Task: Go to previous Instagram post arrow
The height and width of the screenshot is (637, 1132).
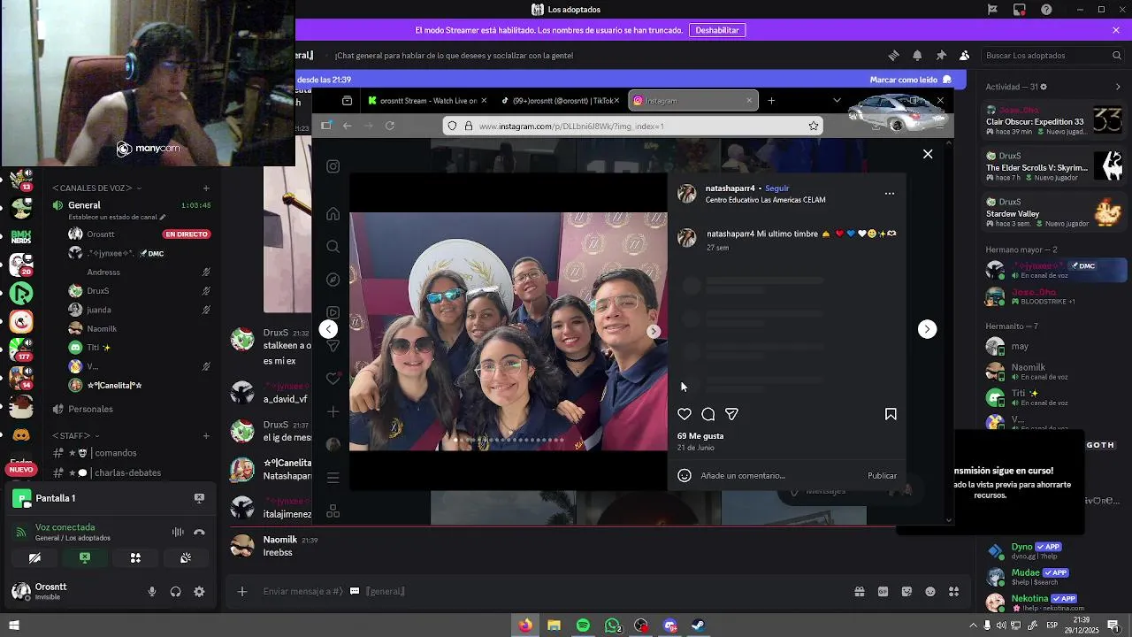Action: tap(328, 329)
